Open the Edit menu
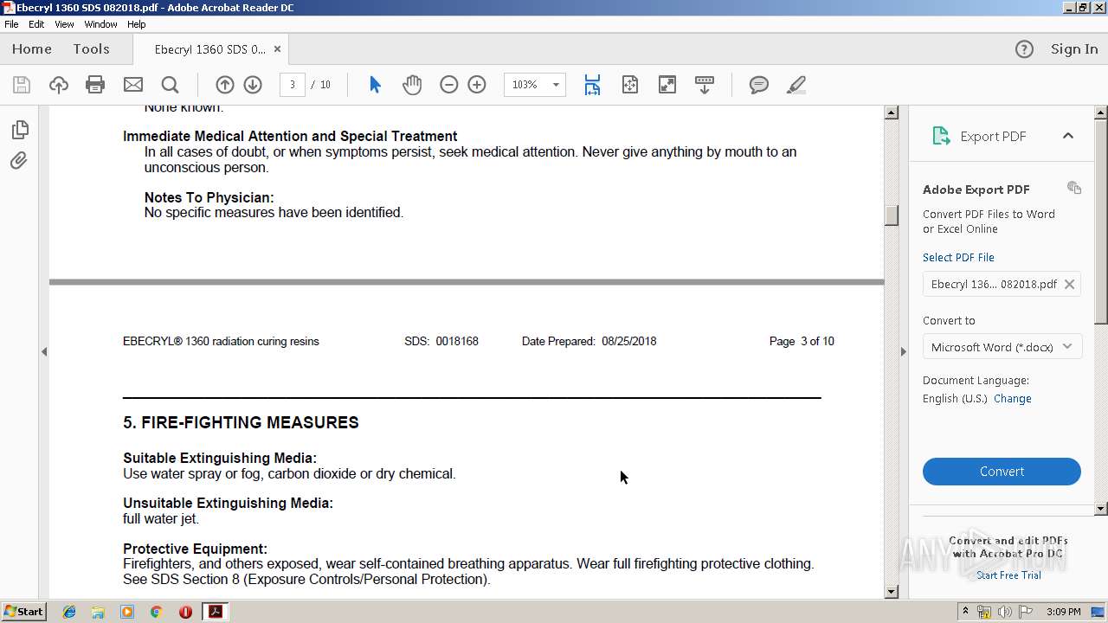Viewport: 1108px width, 623px height. click(x=36, y=24)
